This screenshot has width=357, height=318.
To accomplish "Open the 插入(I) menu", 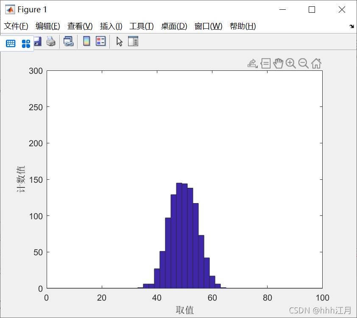I will [x=111, y=26].
